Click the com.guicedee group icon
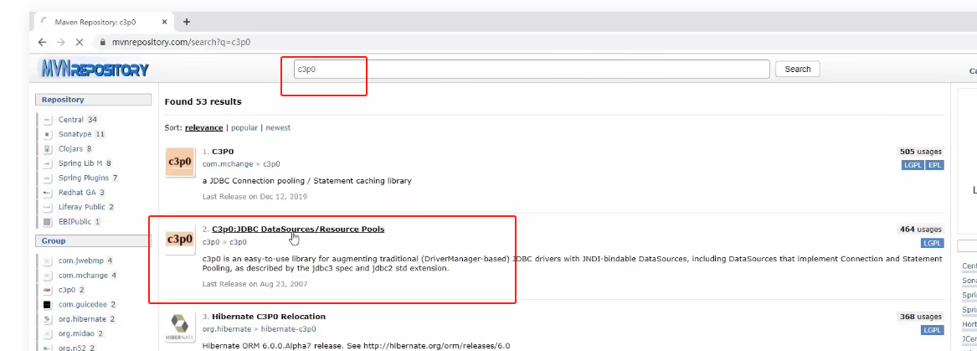The height and width of the screenshot is (351, 977). (x=48, y=304)
